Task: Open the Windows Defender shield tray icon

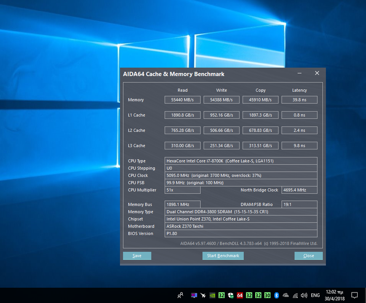Action: 231,295
